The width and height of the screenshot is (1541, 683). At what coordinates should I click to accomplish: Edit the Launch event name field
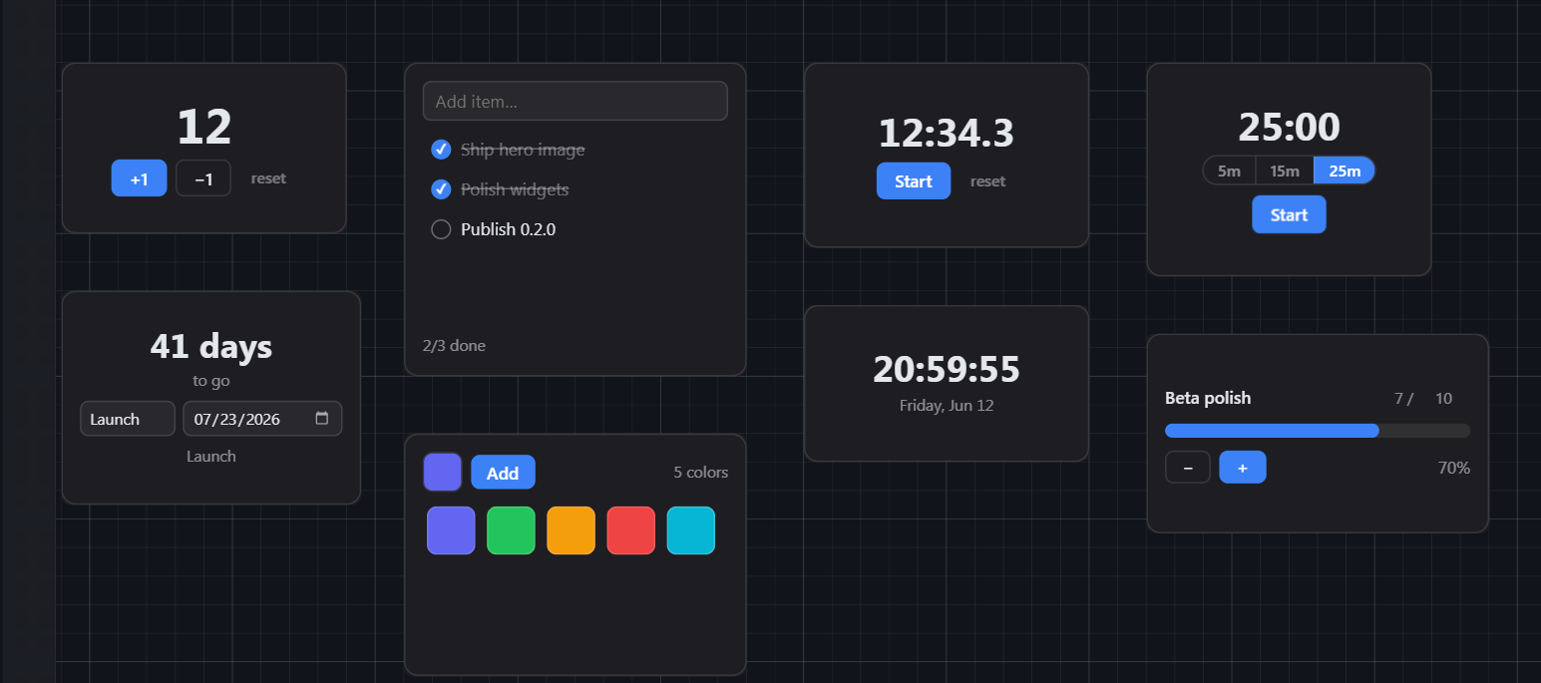(128, 419)
